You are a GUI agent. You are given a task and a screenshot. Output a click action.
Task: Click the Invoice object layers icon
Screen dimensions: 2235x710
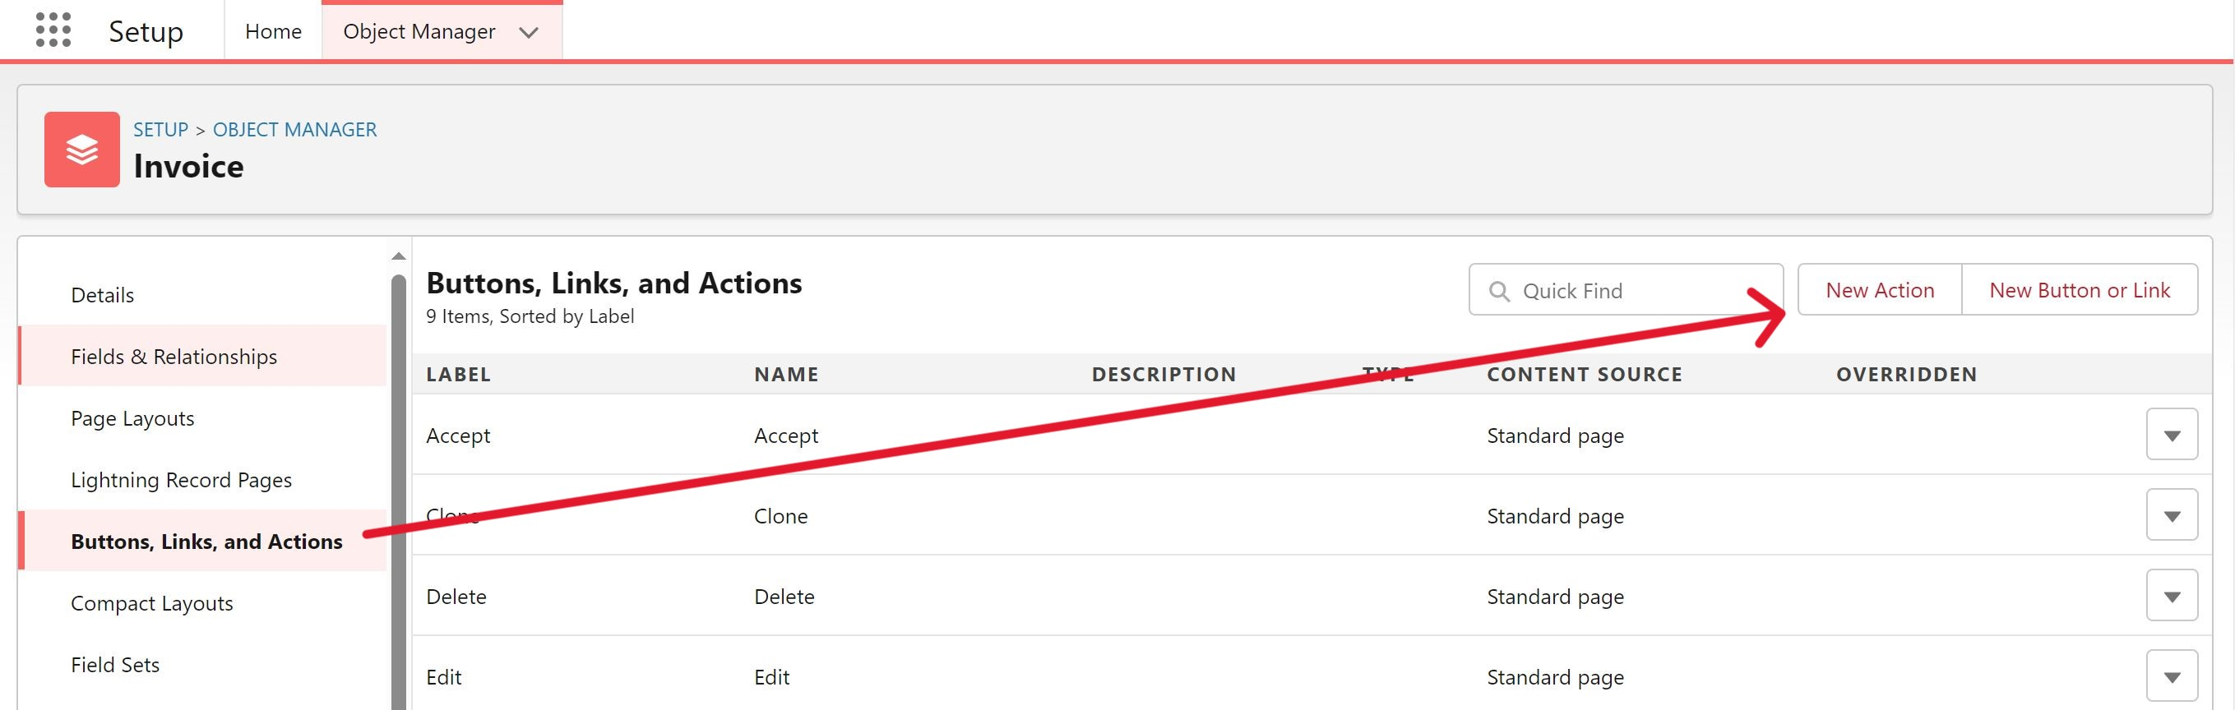pos(82,149)
